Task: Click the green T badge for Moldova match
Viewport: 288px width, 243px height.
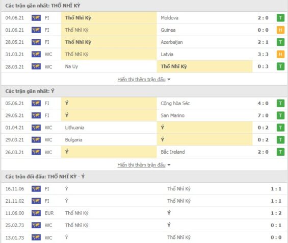Action: (280, 18)
